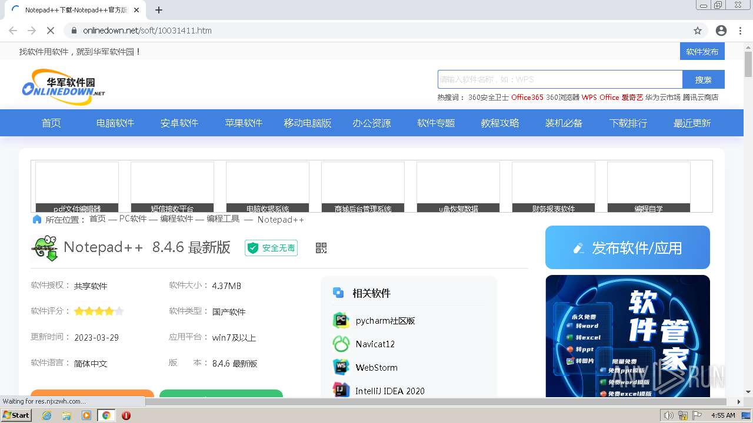Image resolution: width=753 pixels, height=423 pixels.
Task: Click the 发布软件/应用 blue banner button
Action: pyautogui.click(x=628, y=247)
